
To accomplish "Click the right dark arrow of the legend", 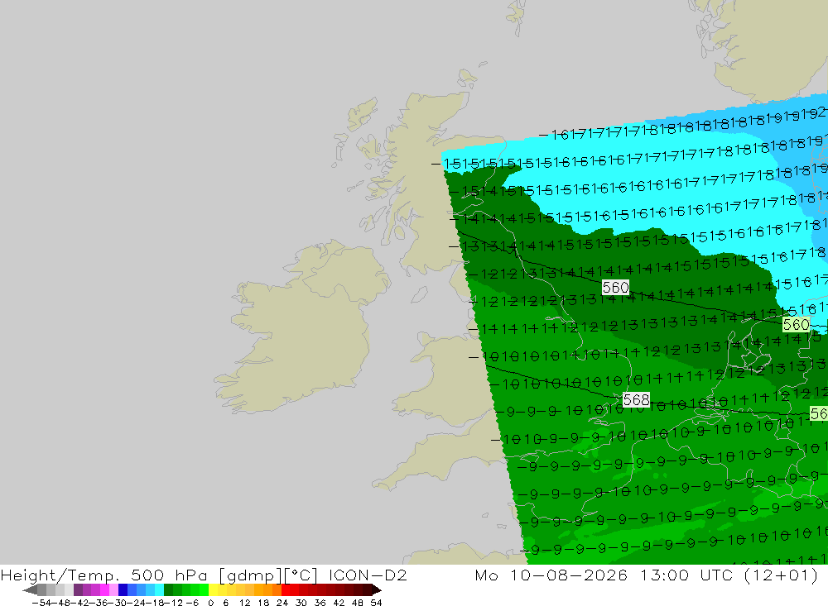I will pyautogui.click(x=377, y=590).
